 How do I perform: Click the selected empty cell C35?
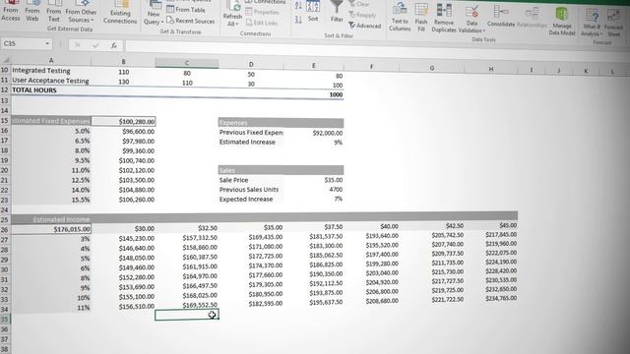tap(187, 315)
